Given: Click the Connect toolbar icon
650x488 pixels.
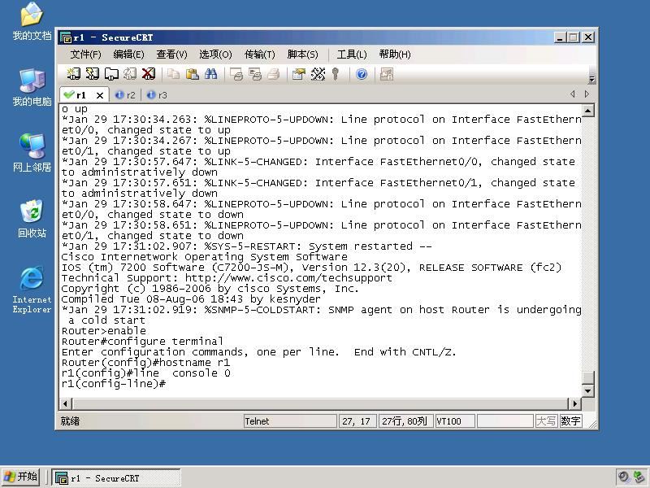Looking at the screenshot, I should 74,74.
